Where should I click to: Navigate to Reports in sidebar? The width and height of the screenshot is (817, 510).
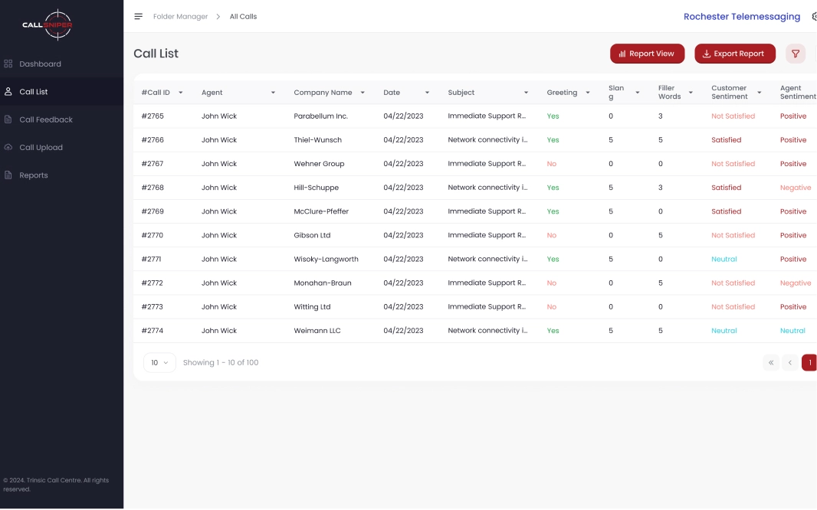(x=34, y=175)
